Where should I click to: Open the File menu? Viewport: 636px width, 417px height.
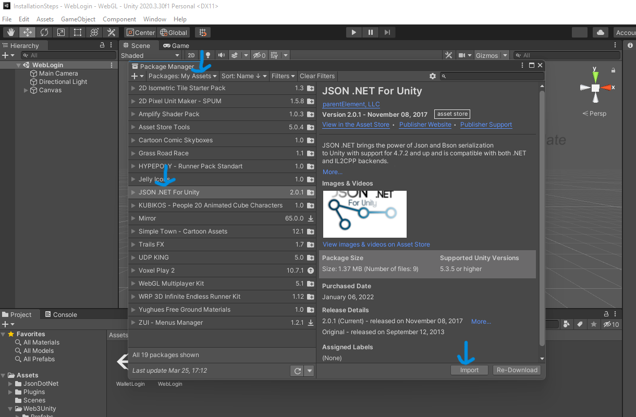coord(7,19)
